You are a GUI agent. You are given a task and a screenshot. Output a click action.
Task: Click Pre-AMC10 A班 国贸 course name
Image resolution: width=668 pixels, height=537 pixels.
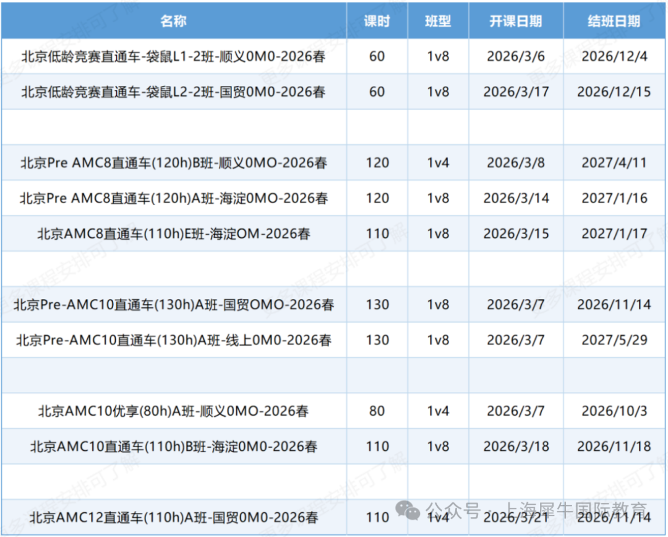pyautogui.click(x=173, y=305)
